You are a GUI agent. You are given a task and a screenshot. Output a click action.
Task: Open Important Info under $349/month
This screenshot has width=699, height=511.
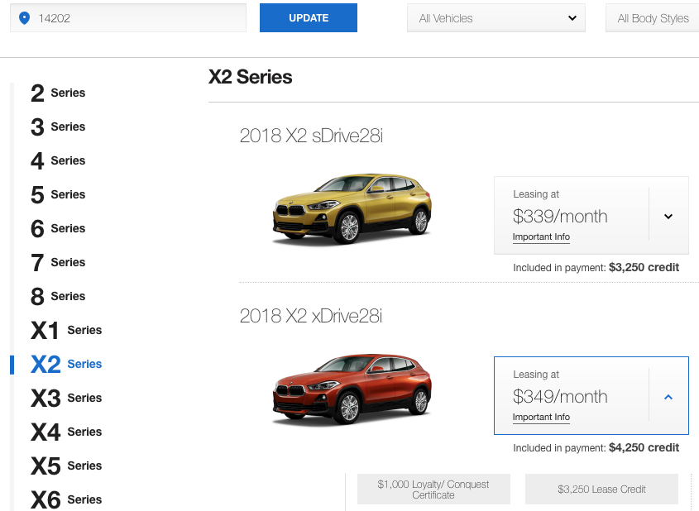[x=541, y=417]
